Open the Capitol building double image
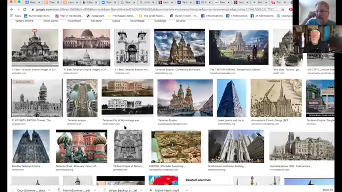The height and width of the screenshot is (192, 342). tap(86, 47)
